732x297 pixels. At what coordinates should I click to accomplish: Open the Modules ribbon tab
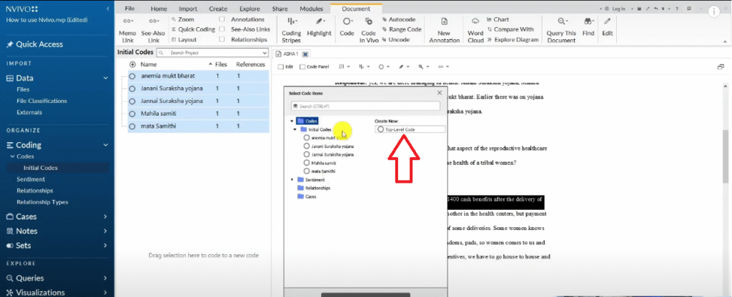(x=312, y=9)
